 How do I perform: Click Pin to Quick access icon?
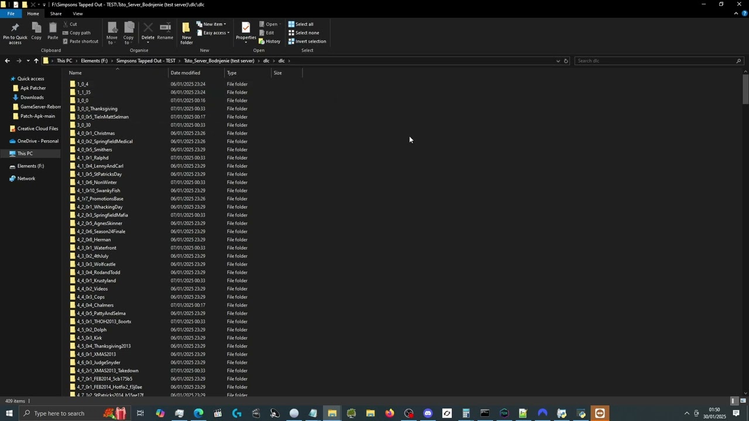[15, 33]
